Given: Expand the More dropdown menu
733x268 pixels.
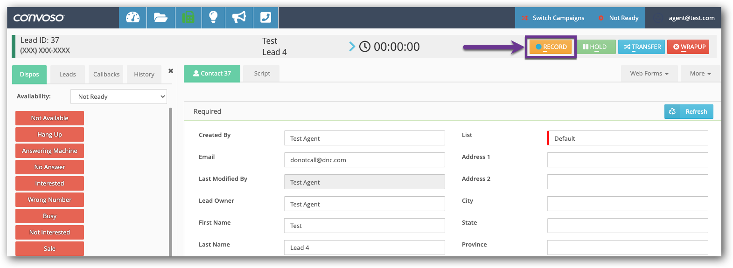Looking at the screenshot, I should coord(700,74).
